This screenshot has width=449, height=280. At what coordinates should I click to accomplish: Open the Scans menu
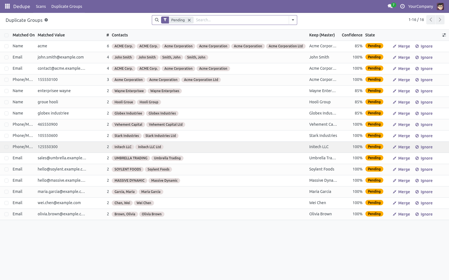pos(41,6)
